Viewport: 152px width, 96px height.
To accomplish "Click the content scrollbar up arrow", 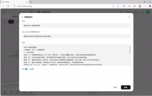I will (x=130, y=46).
